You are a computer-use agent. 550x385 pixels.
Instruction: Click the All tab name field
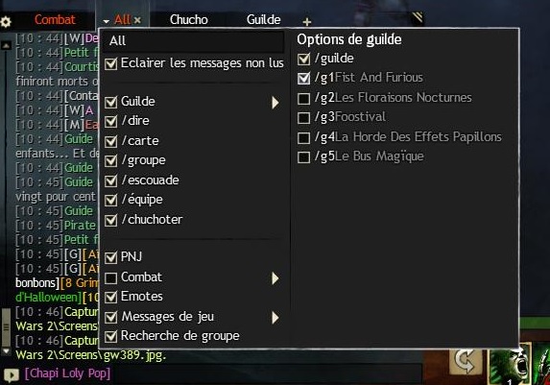coord(194,41)
